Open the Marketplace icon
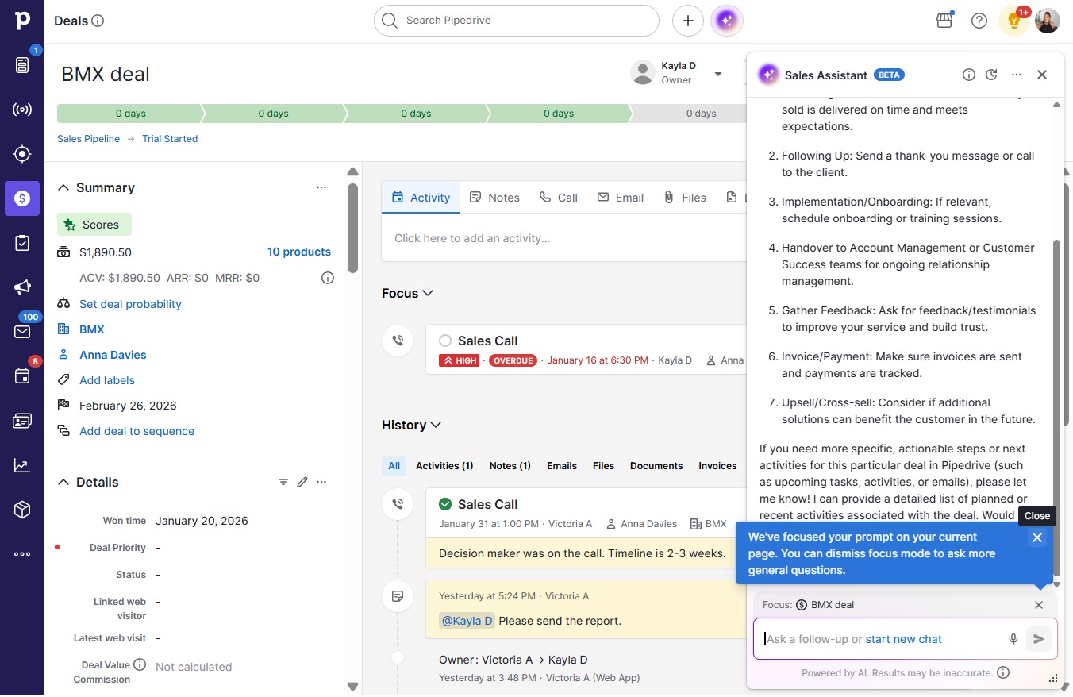Screen dimensions: 1073x697 click(x=944, y=21)
